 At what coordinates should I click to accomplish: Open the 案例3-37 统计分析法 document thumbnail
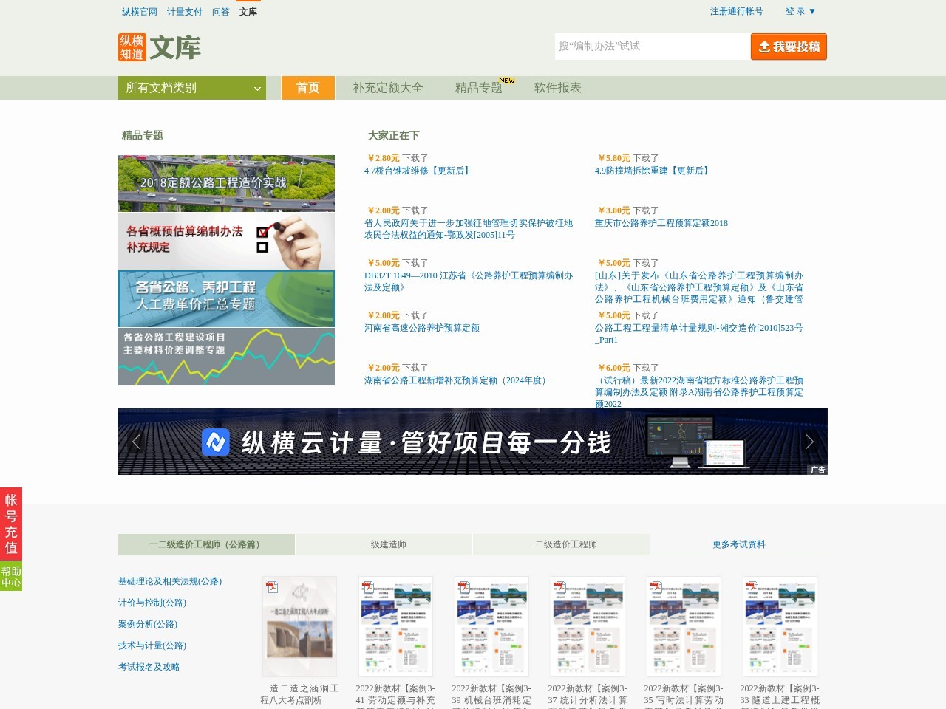(588, 626)
